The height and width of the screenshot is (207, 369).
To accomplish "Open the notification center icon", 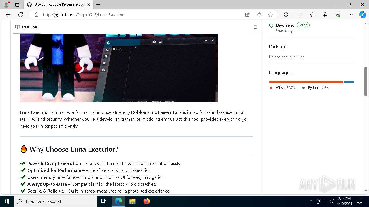I will [359, 201].
